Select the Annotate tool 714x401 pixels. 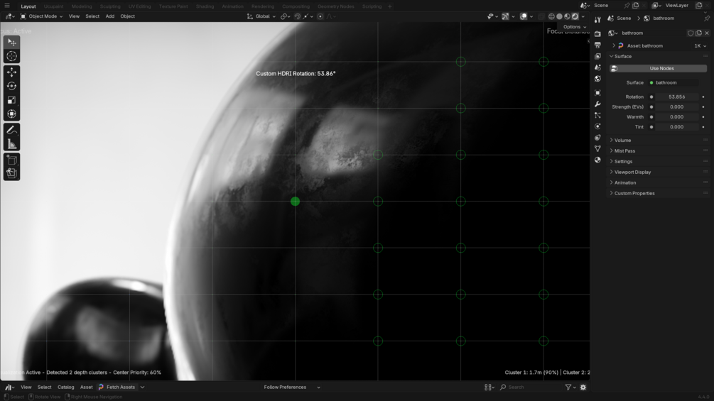[12, 130]
